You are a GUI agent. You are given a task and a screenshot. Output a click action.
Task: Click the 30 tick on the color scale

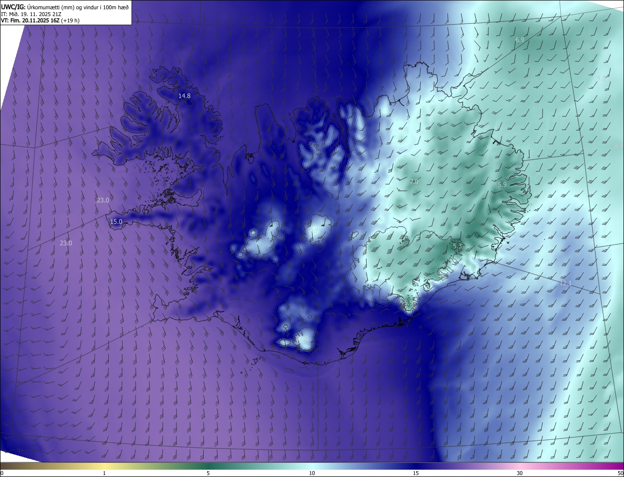pyautogui.click(x=520, y=473)
